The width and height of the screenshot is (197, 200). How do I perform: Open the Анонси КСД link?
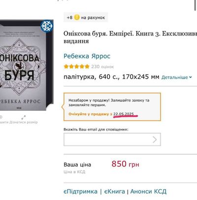pos(148,192)
